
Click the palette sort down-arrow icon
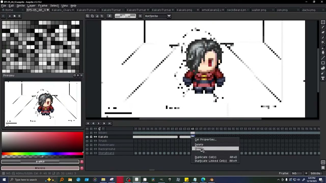pos(9,16)
